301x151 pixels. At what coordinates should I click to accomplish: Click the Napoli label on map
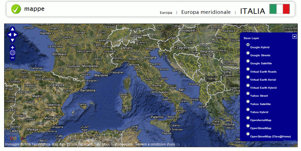163,92
